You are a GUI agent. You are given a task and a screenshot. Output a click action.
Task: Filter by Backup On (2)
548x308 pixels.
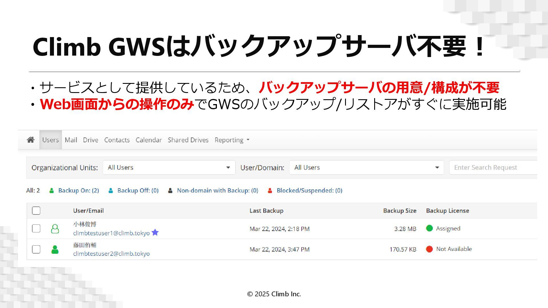coord(78,191)
